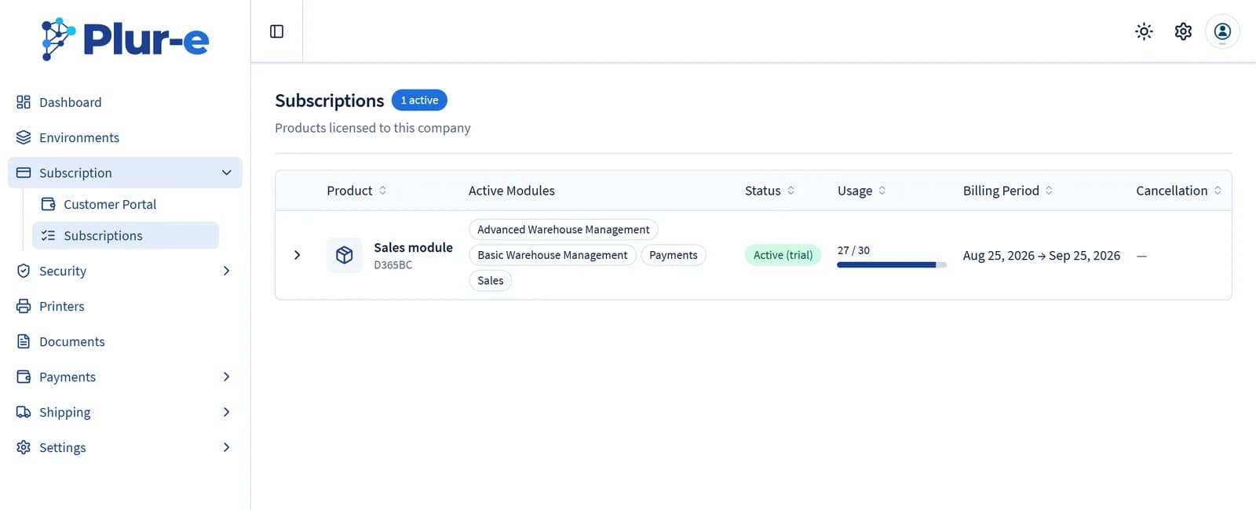Click the Active (trial) status badge
This screenshot has width=1256, height=510.
tap(783, 255)
